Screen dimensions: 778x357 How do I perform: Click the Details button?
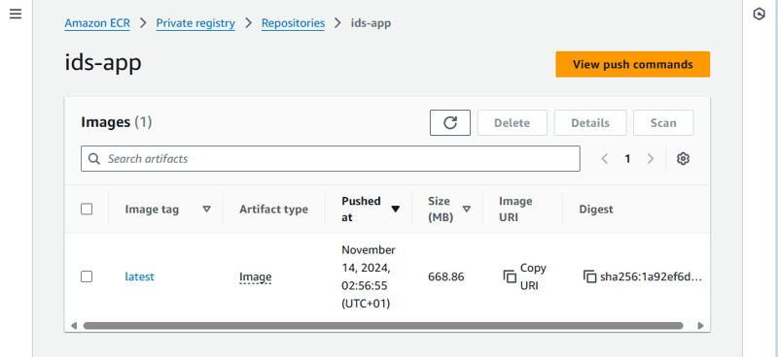point(590,123)
